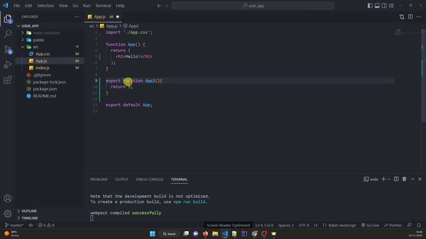Switch to the DEBUG CONSOLE tab

[149, 179]
